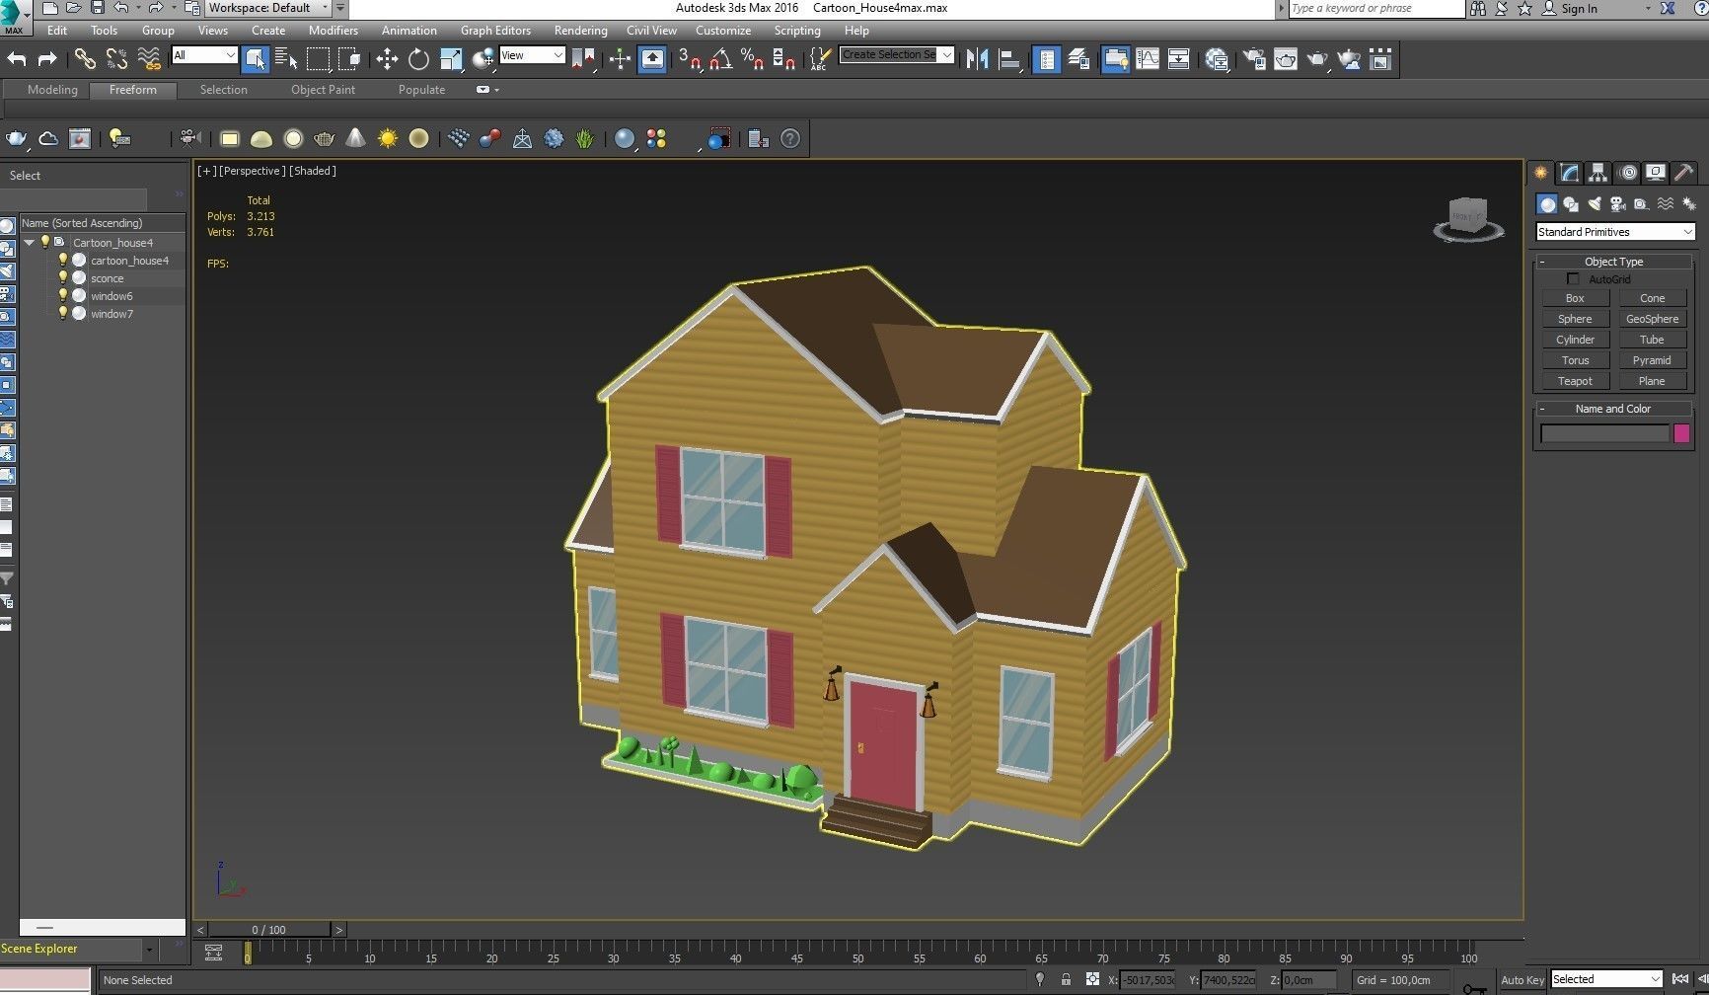This screenshot has width=1709, height=995.
Task: Click the object name input field
Action: [x=1604, y=433]
